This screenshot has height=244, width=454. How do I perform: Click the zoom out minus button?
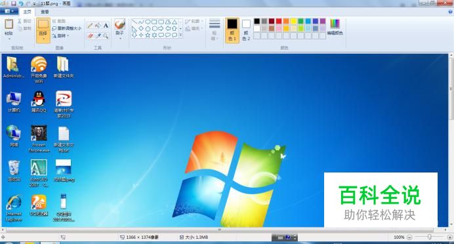pos(409,237)
